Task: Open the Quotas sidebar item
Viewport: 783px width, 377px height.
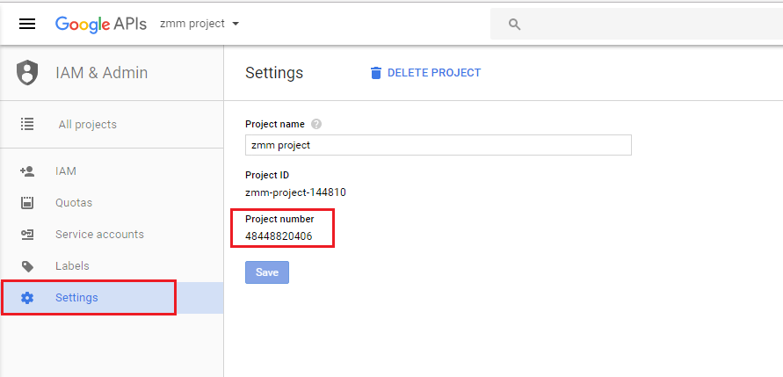Action: (x=112, y=203)
